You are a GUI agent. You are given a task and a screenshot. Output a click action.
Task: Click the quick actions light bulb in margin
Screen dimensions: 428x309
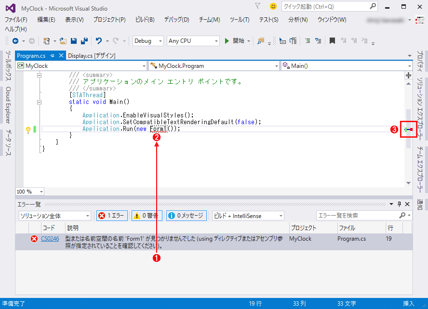pyautogui.click(x=28, y=129)
